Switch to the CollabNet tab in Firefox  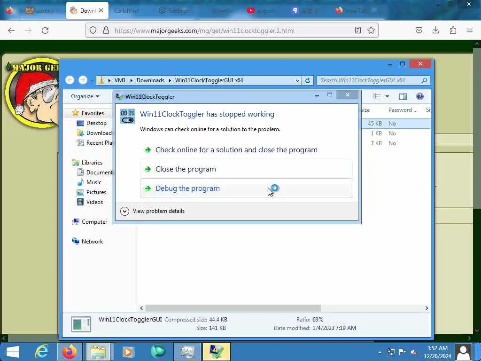coord(126,10)
